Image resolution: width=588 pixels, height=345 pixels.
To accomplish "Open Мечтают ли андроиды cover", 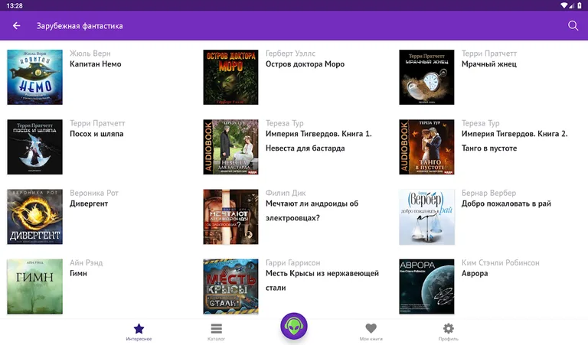I will pyautogui.click(x=230, y=216).
